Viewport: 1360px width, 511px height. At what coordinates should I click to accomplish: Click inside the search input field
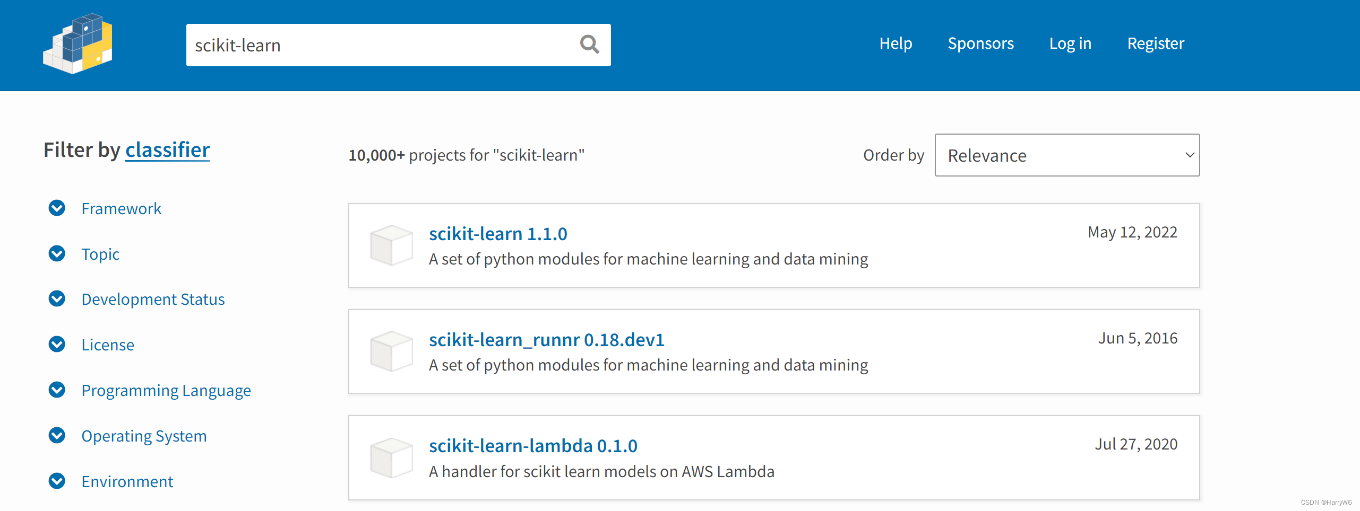click(x=372, y=45)
